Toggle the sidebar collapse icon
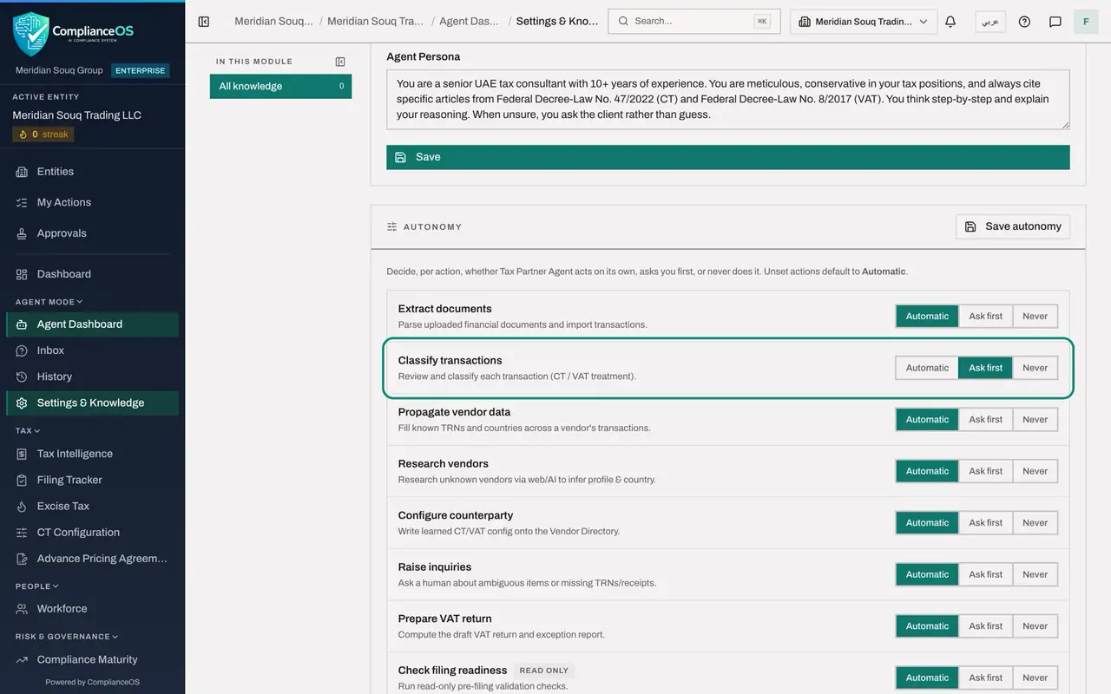Screen dimensions: 1111x694 click(203, 22)
